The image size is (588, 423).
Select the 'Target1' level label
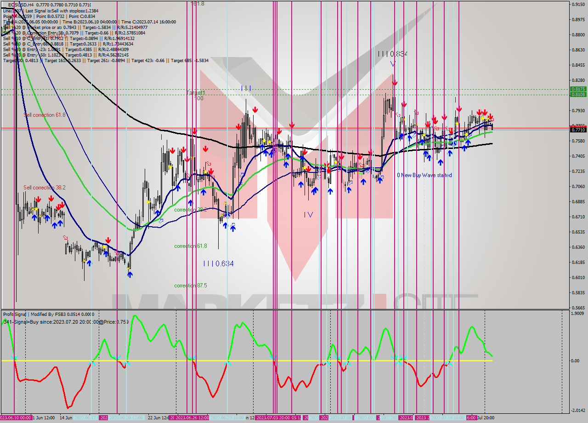tap(195, 93)
